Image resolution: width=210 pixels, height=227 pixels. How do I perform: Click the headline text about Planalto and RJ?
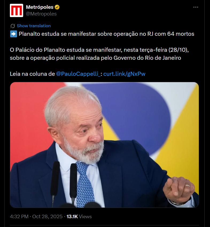[x=106, y=34]
